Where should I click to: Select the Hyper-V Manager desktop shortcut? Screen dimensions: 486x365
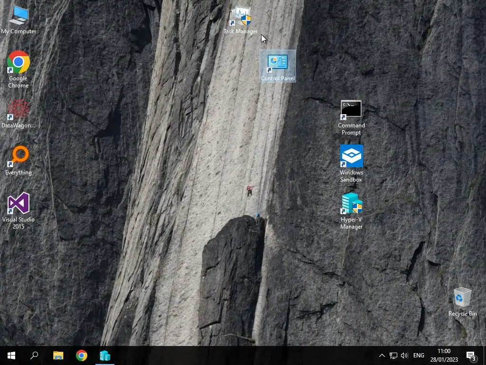click(351, 211)
